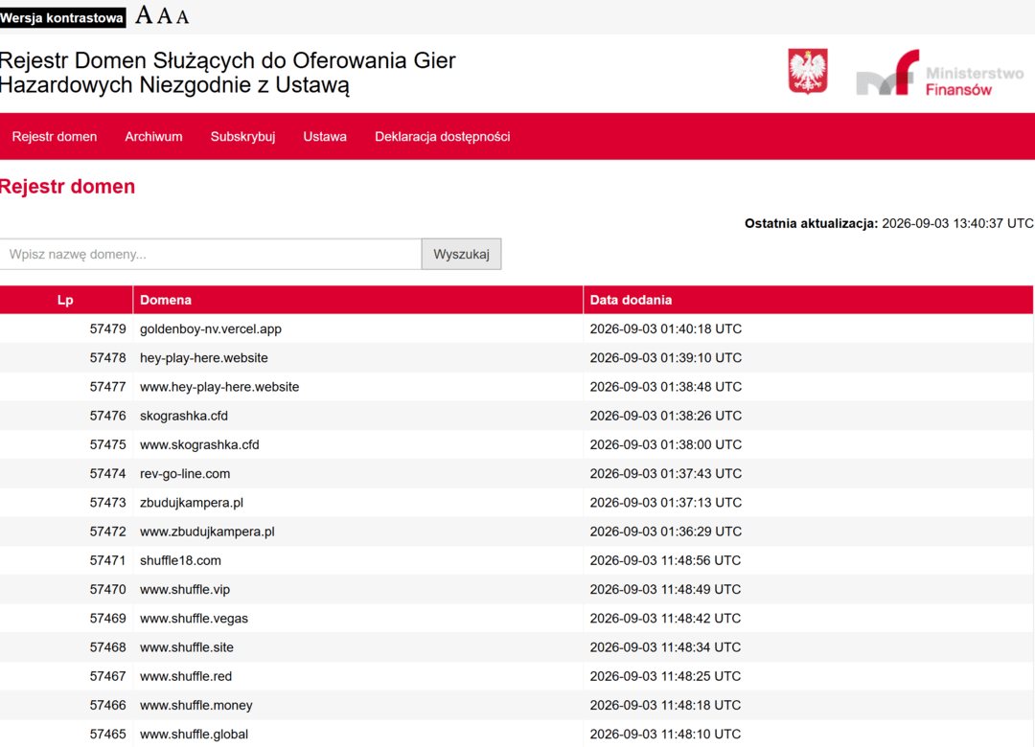Select domain goldenboy-nv.vercel.app

pos(211,328)
